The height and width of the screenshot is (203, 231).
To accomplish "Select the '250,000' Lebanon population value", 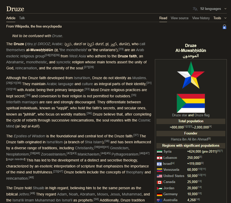I will click(x=193, y=158).
